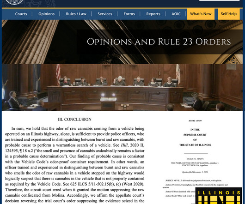Click the courtroom bench photo

(122, 87)
